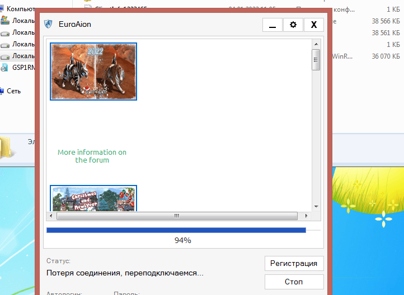404x295 pixels.
Task: Close the EuroAion launcher with X
Action: pyautogui.click(x=313, y=25)
